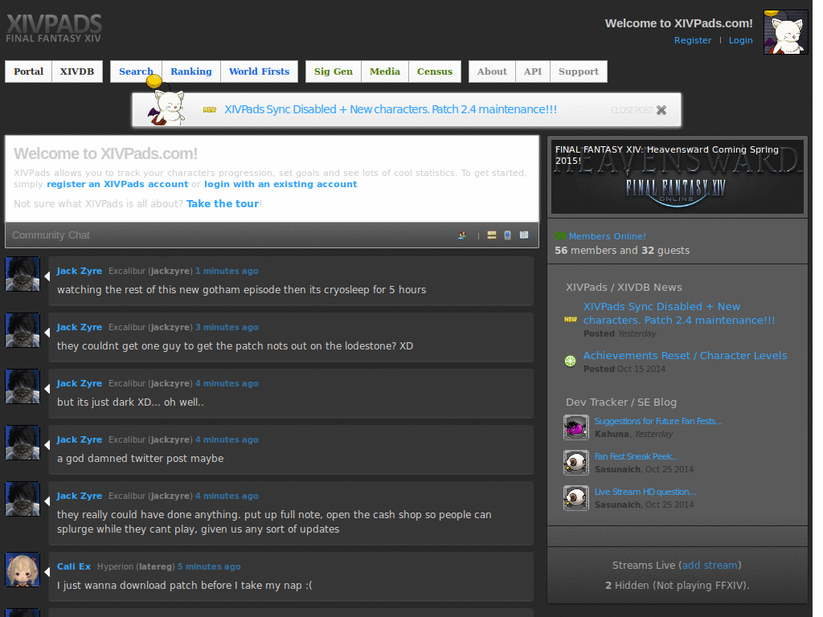823x617 pixels.
Task: Open the Portal tab
Action: [x=28, y=72]
